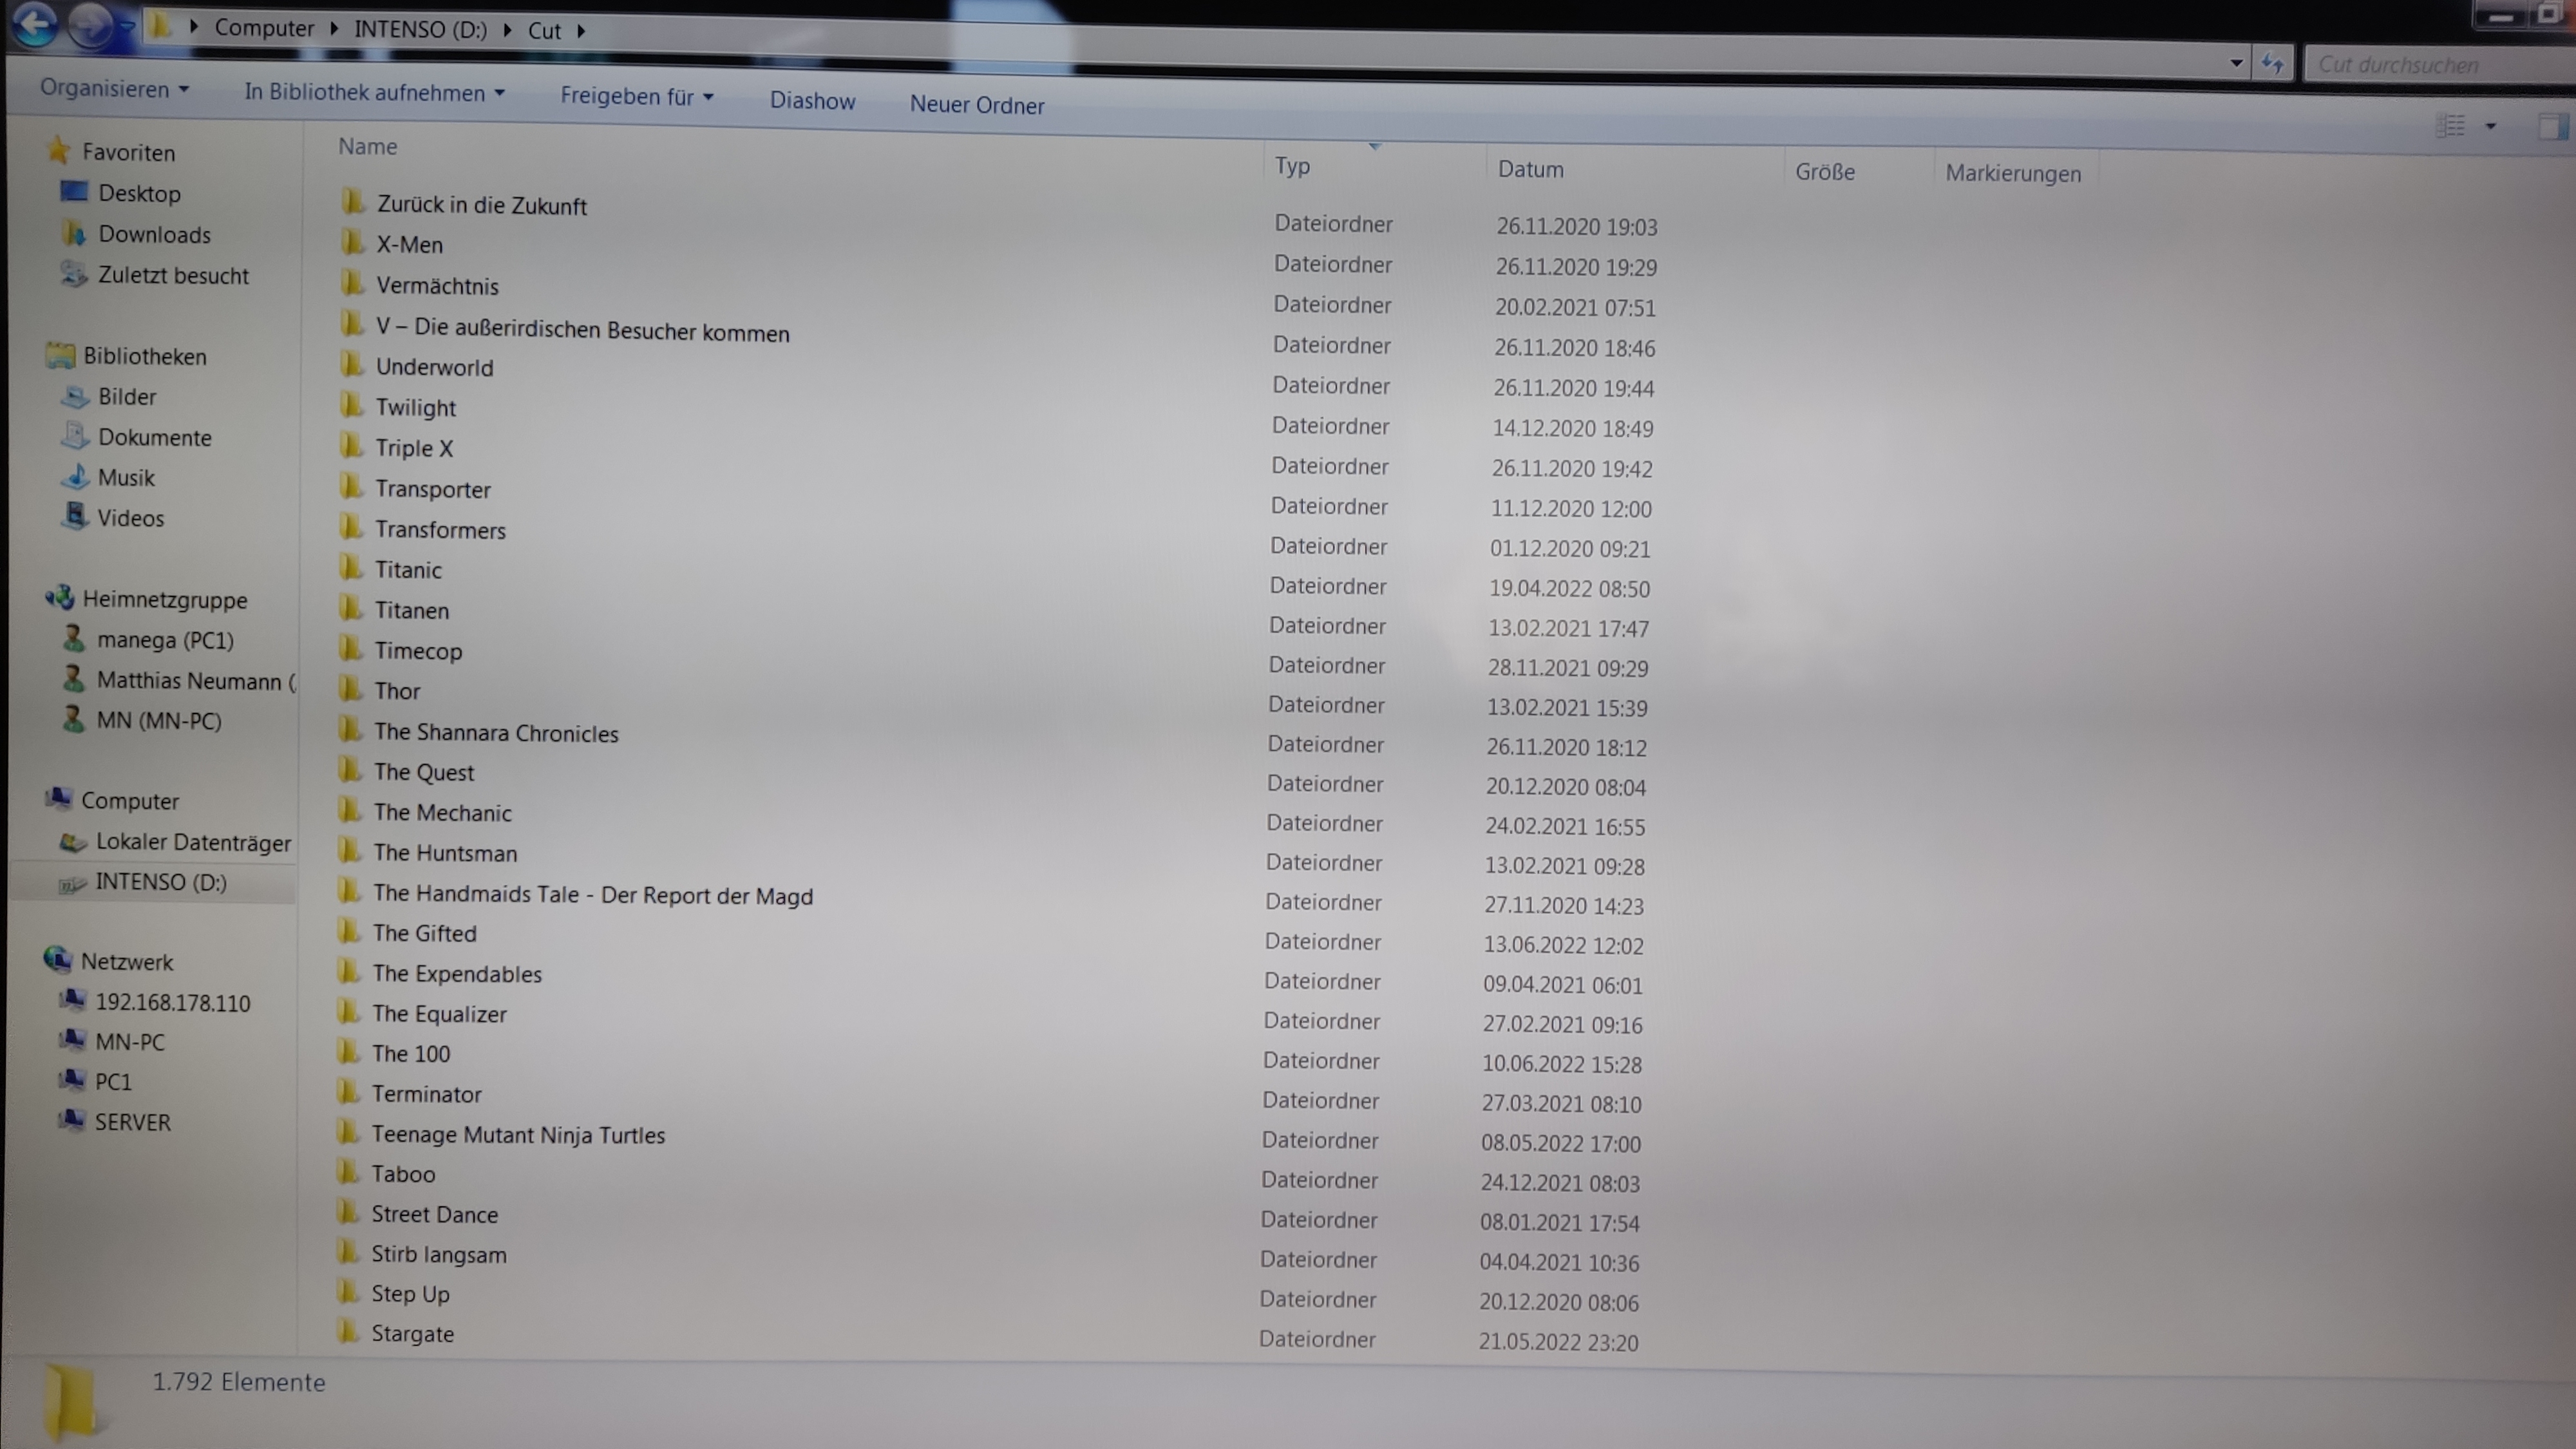
Task: Sort by the Name column header
Action: click(367, 146)
